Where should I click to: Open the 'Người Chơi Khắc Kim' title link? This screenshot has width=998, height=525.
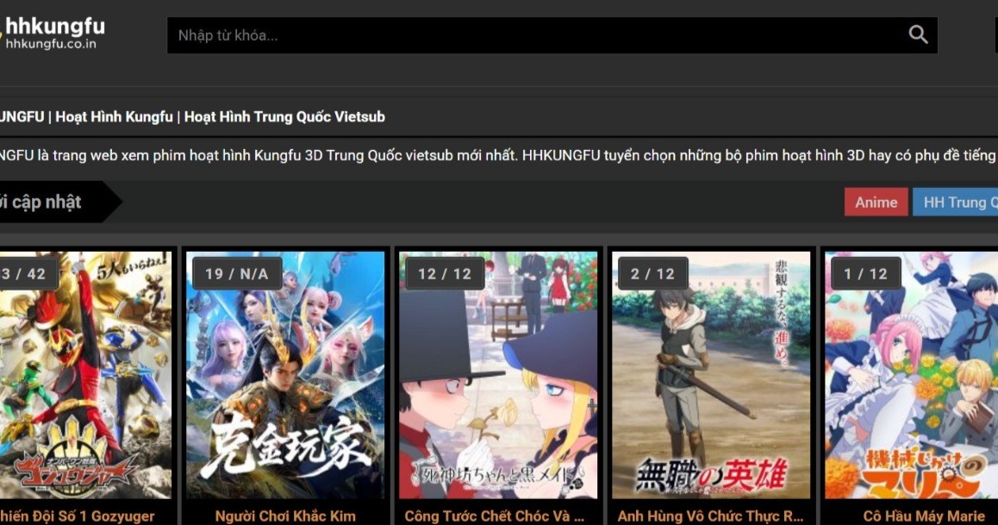(285, 516)
